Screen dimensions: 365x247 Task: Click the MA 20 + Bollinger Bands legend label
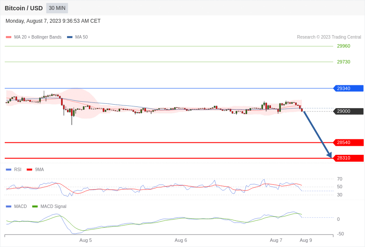point(38,37)
